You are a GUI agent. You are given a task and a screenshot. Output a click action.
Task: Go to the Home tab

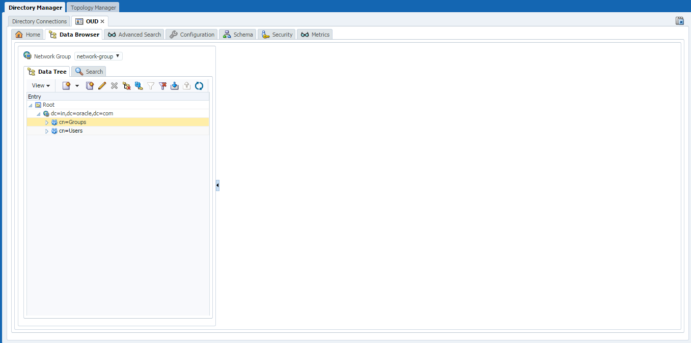[x=27, y=35]
